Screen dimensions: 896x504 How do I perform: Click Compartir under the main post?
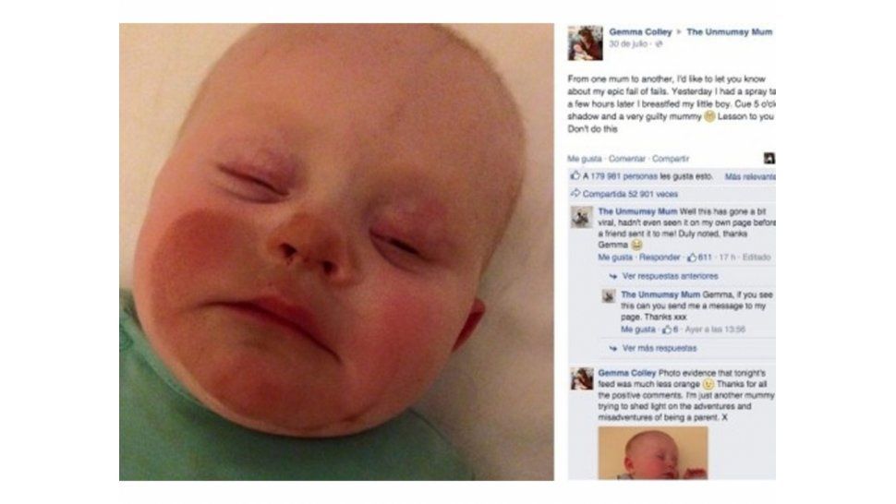pyautogui.click(x=671, y=159)
